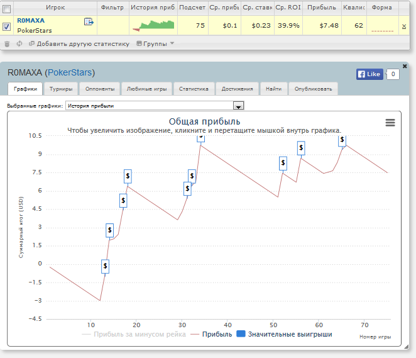The image size is (416, 358).
Task: Sort by the Ср. ROI column header
Action: pos(288,8)
